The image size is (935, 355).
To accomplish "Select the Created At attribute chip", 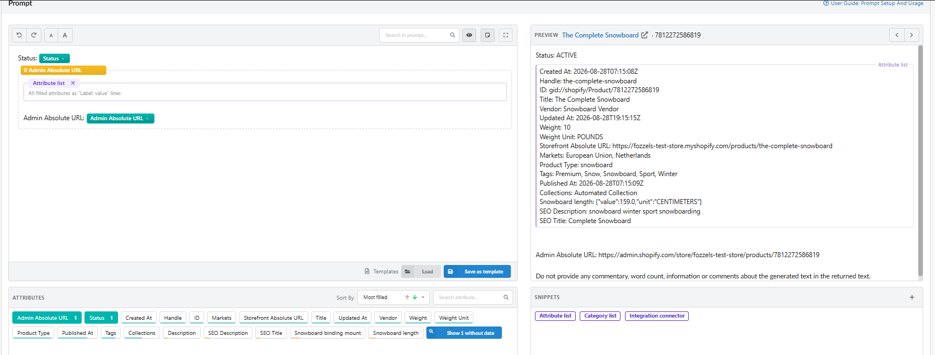I will coord(139,318).
